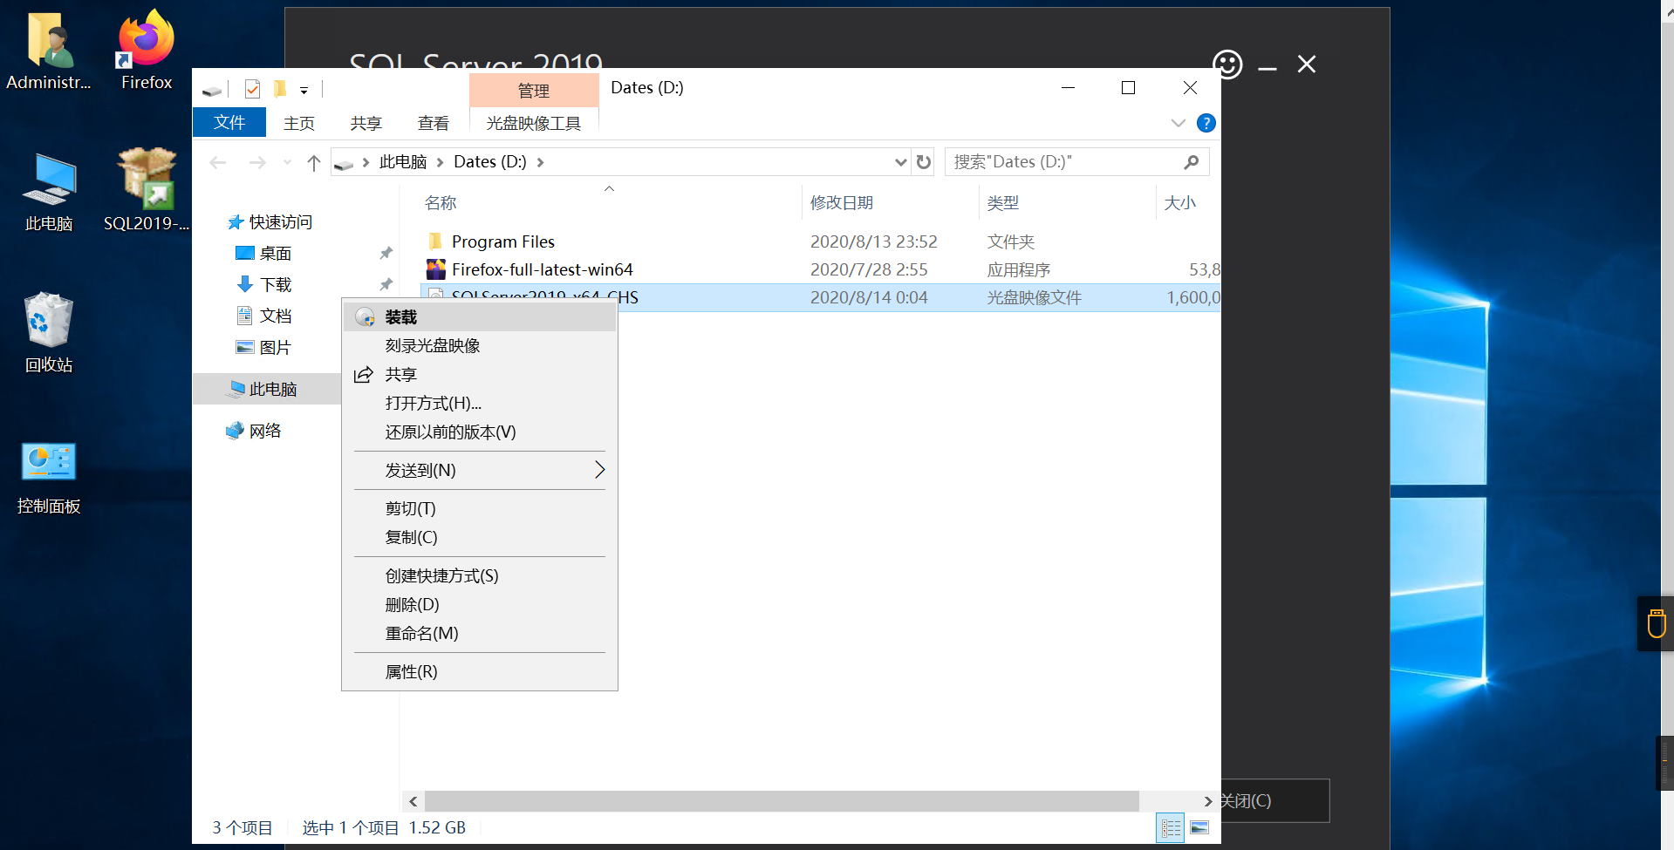1674x850 pixels.
Task: Expand the chevron after Dates (D:) in address bar
Action: [541, 162]
